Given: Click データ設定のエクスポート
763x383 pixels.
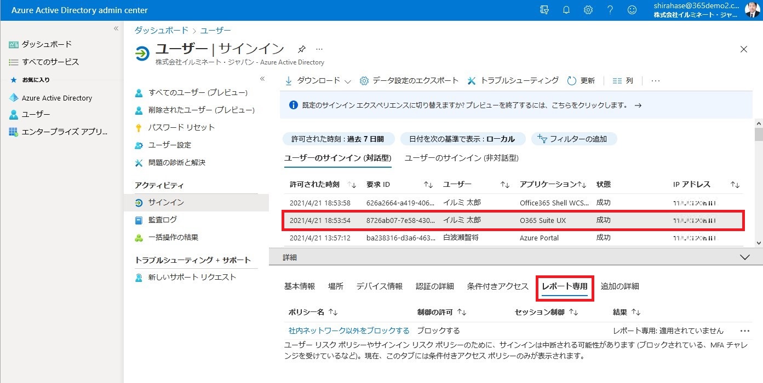Looking at the screenshot, I should coord(409,80).
